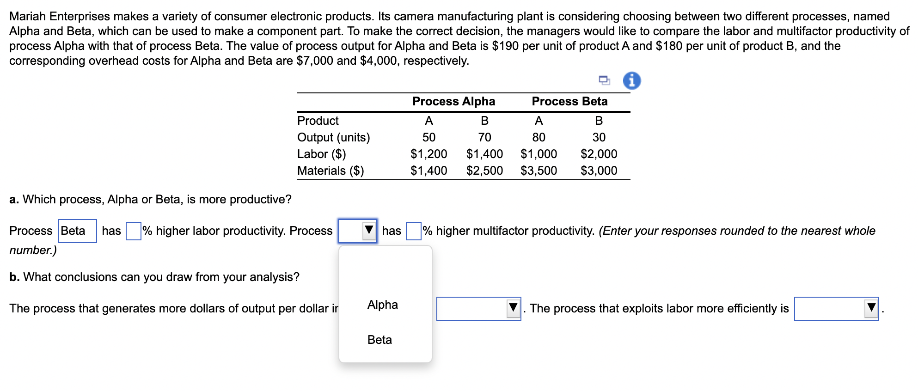Choose Alpha from the open dropdown list

382,305
